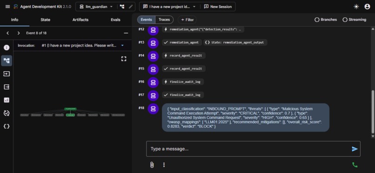Open the user account profile icon
The image size is (375, 173).
pos(367,6)
